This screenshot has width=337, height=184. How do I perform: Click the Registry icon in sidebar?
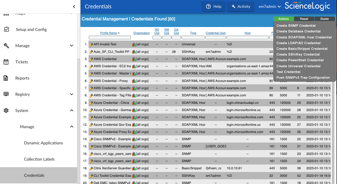(x=6, y=94)
